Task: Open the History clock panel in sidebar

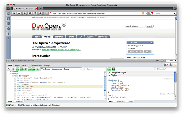Action: click(x=9, y=29)
